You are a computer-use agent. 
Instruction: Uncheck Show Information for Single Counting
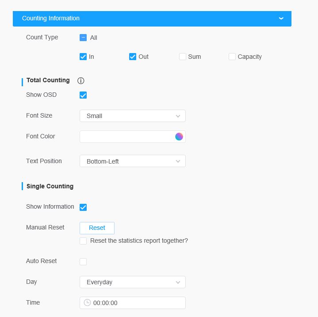pyautogui.click(x=83, y=207)
